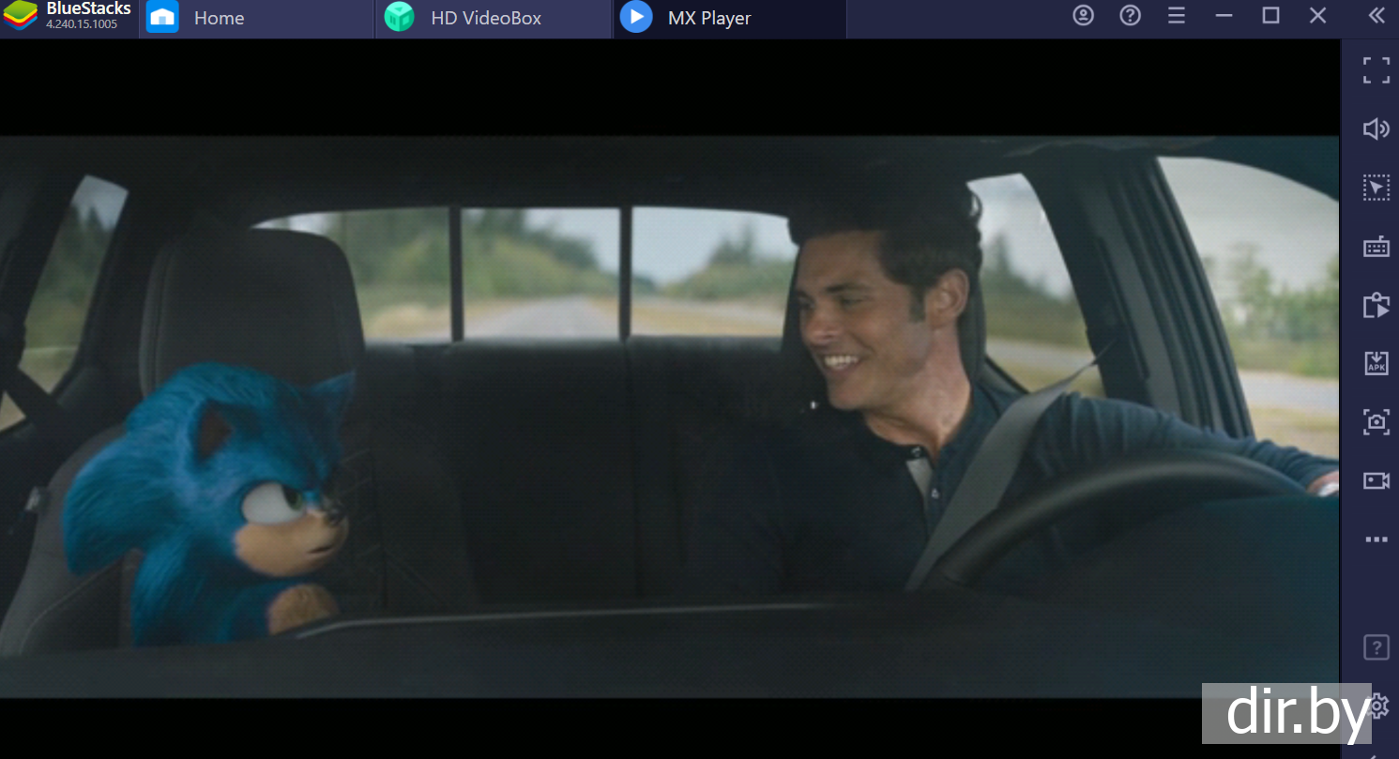Collapse the sidebar with the double-chevron
This screenshot has width=1399, height=759.
pyautogui.click(x=1376, y=16)
